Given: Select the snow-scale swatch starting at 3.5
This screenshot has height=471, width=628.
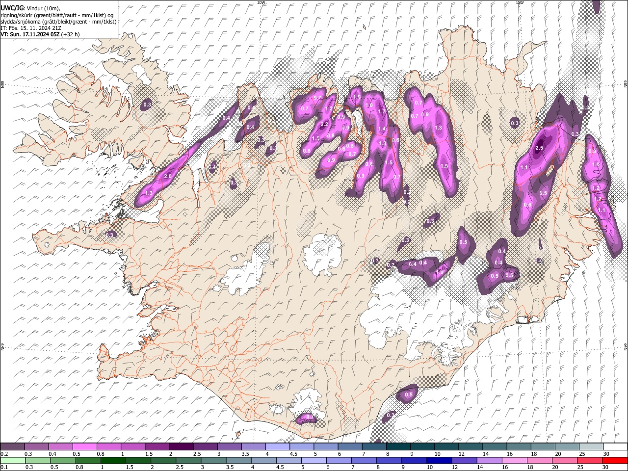Looking at the screenshot, I should pyautogui.click(x=253, y=446).
